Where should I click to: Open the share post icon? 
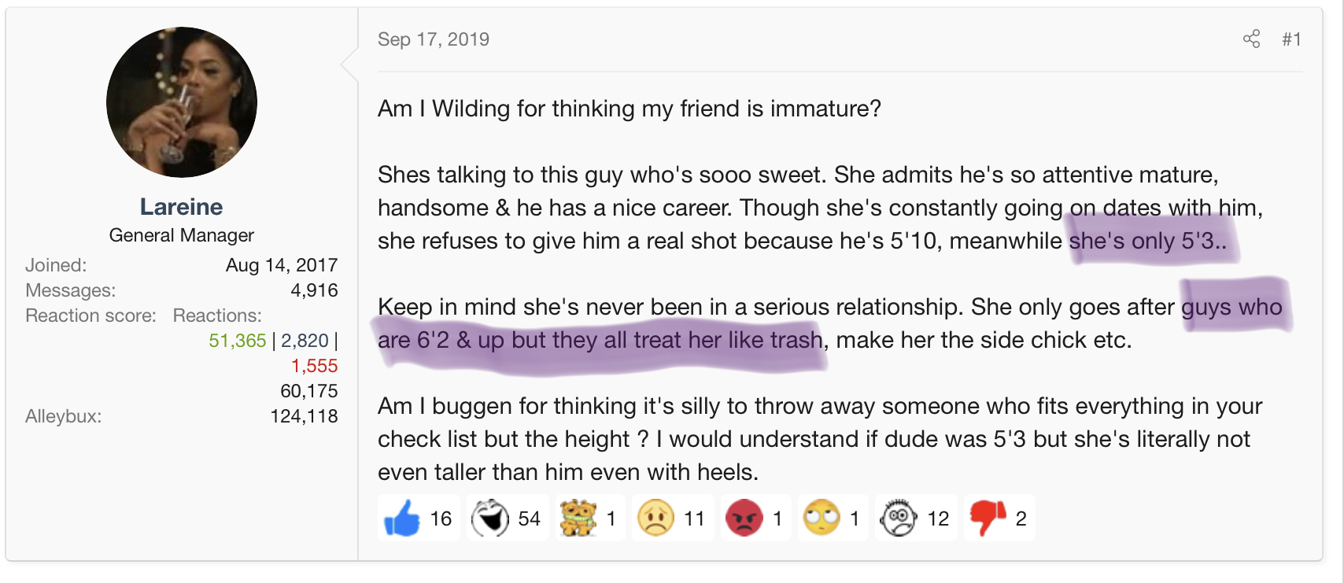tap(1251, 39)
